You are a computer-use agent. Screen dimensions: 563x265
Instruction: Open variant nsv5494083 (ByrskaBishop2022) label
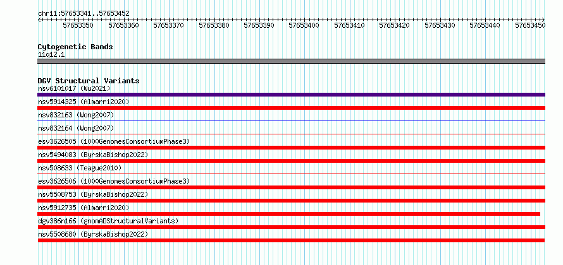[93, 155]
